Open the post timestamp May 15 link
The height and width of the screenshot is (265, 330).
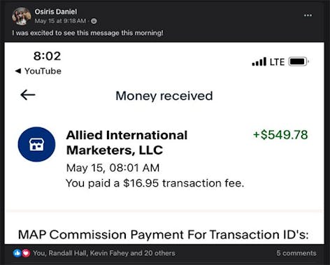pos(60,21)
